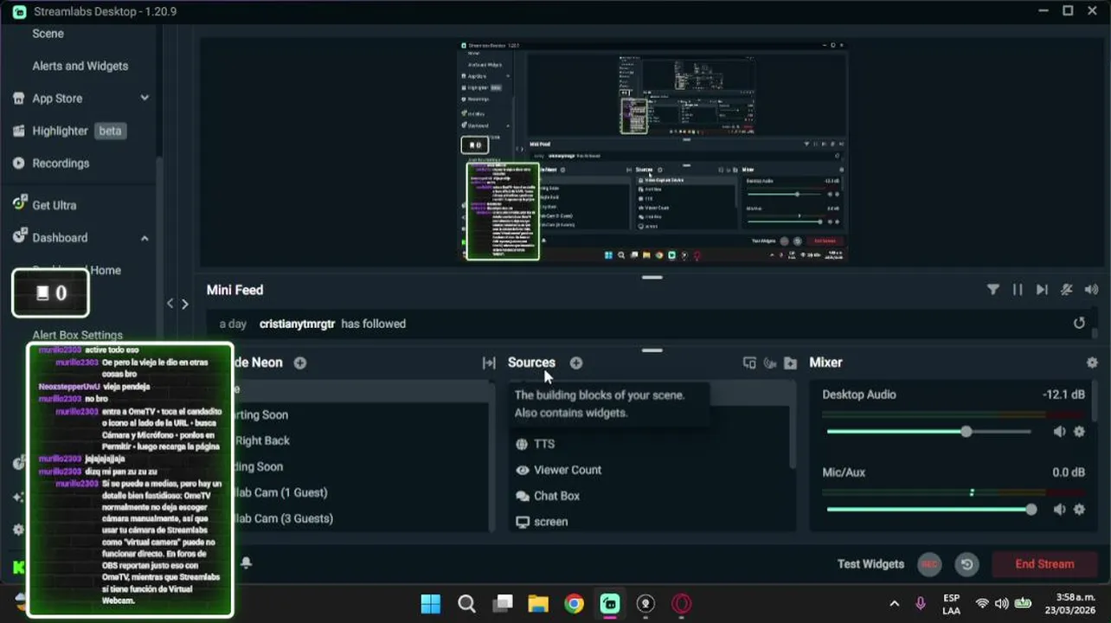Click the replay buffer icon

(x=967, y=564)
